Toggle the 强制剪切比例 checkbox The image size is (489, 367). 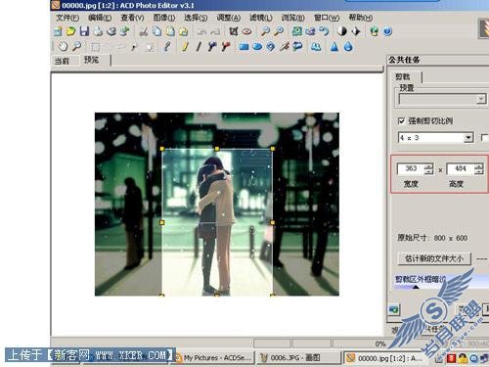(401, 121)
